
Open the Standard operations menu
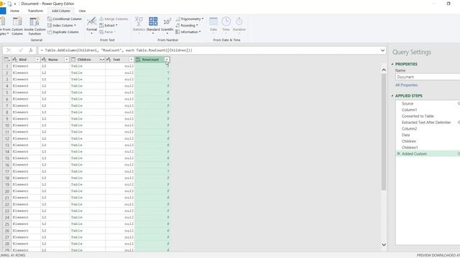click(x=153, y=26)
